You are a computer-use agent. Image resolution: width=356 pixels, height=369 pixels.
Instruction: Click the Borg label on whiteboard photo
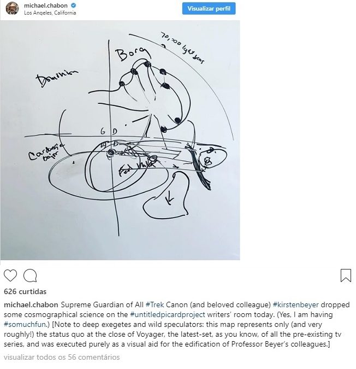(x=131, y=54)
